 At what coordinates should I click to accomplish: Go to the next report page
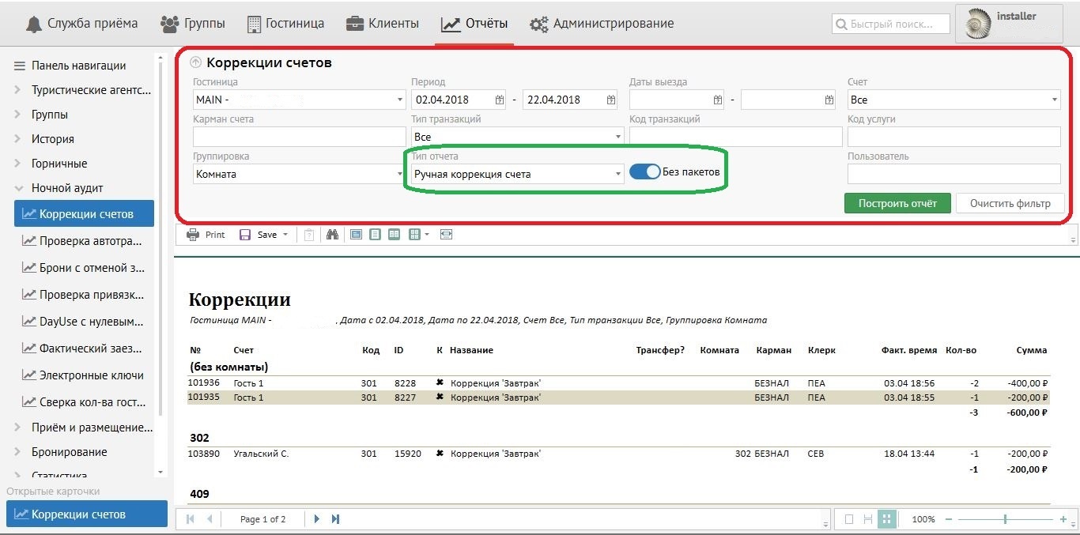(x=317, y=519)
